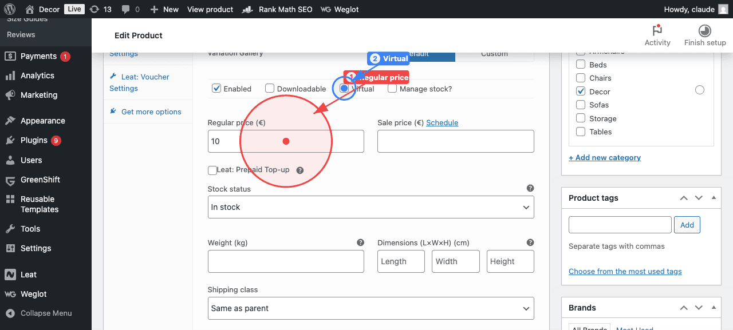Click View product in admin bar

tap(210, 9)
